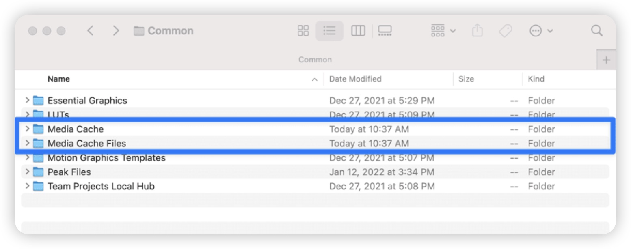Click the window close button
Image resolution: width=631 pixels, height=249 pixels.
pyautogui.click(x=32, y=31)
